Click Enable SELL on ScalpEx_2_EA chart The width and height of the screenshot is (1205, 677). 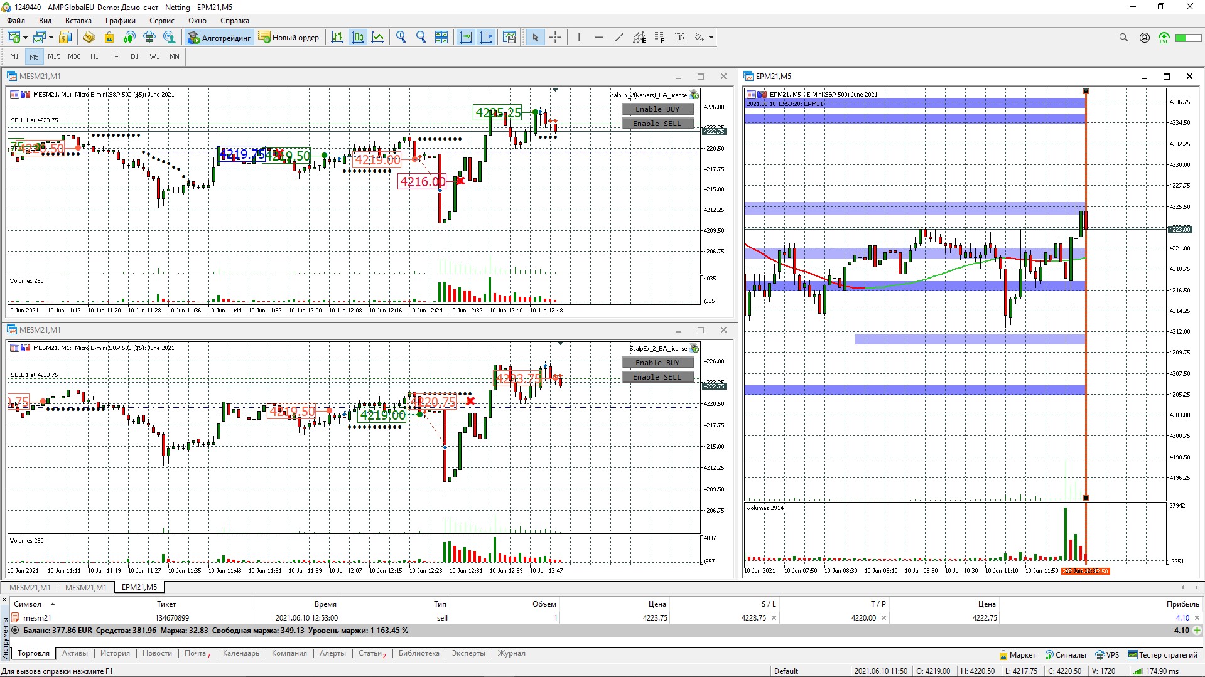click(x=657, y=377)
